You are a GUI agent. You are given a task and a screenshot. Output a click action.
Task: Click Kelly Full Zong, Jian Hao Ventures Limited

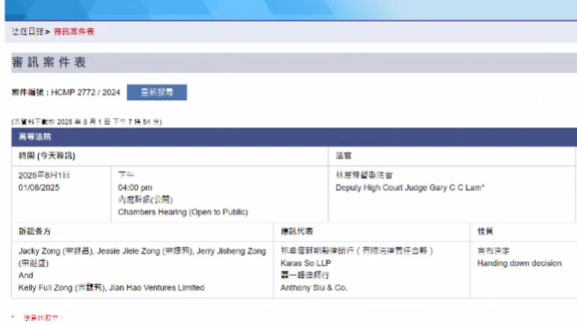(x=111, y=288)
